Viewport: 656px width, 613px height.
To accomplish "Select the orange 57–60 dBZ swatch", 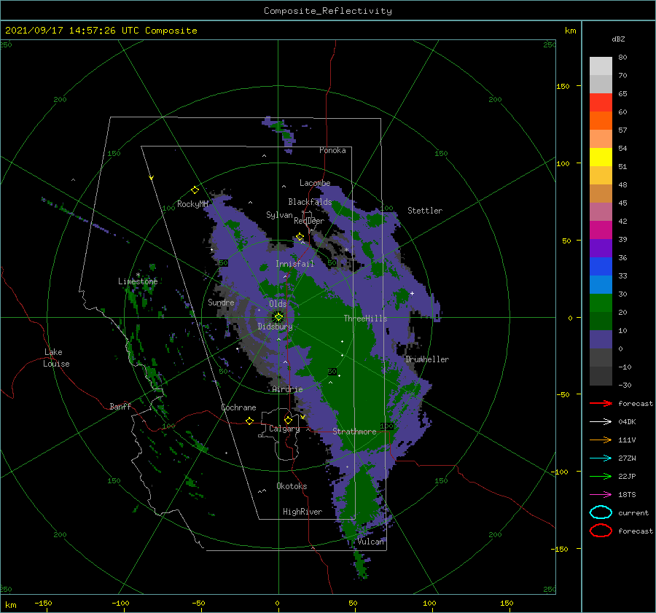I will pyautogui.click(x=601, y=121).
